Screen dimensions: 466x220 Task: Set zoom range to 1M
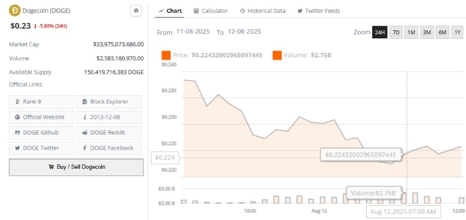pyautogui.click(x=411, y=32)
